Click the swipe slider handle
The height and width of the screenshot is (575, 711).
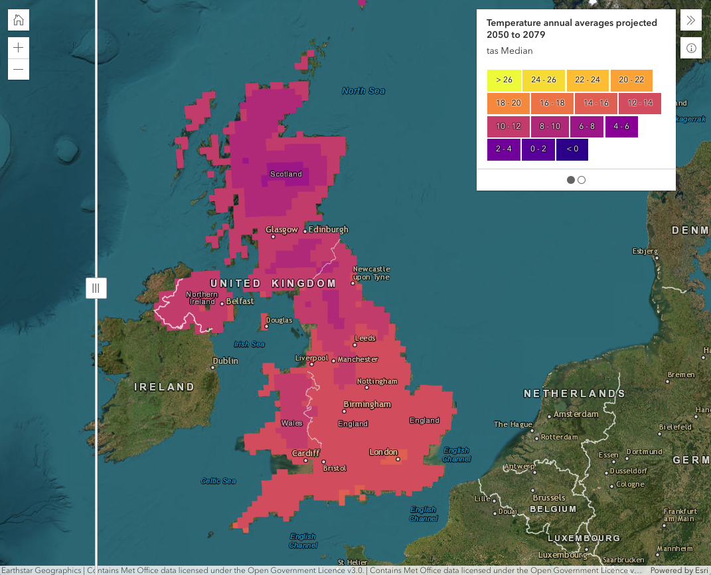96,288
